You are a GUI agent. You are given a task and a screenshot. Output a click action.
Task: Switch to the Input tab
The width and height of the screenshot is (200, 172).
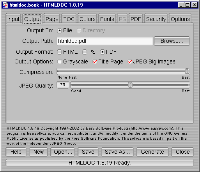(x=13, y=19)
